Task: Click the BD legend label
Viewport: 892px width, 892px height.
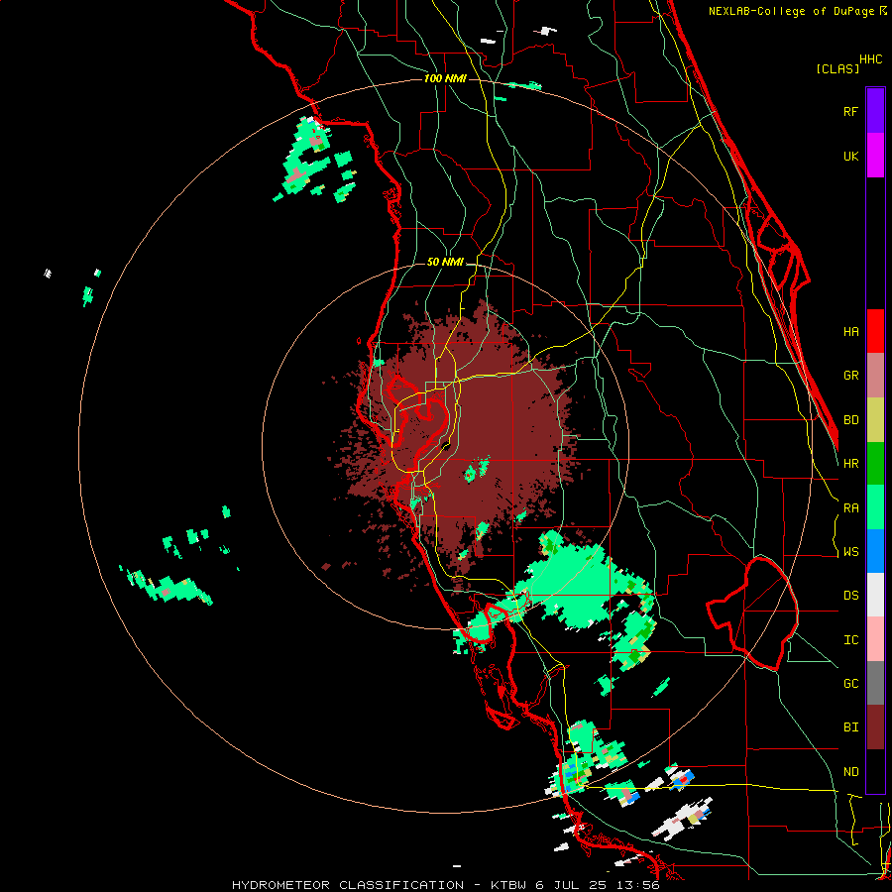Action: [x=851, y=420]
